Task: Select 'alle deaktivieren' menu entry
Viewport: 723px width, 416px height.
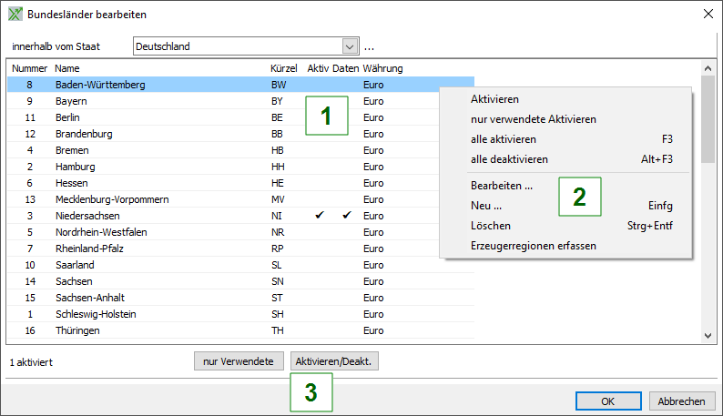Action: point(509,159)
